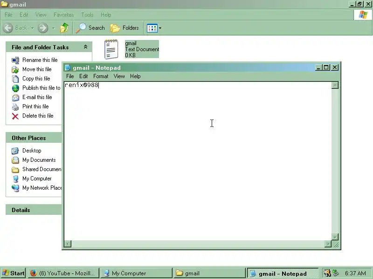This screenshot has height=279, width=373.
Task: Click the publish globe icon
Action: pyautogui.click(x=15, y=88)
